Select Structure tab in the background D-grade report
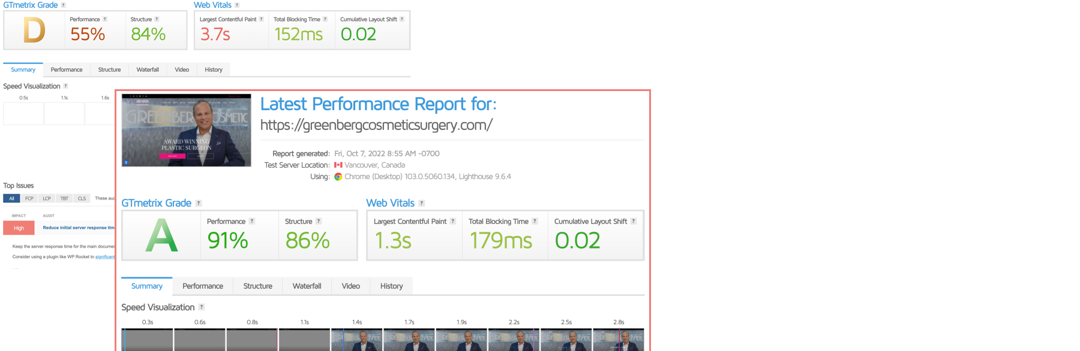The image size is (1080, 351). 109,69
